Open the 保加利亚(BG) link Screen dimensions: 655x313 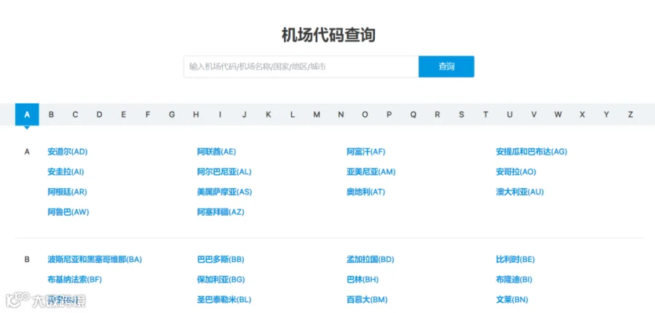click(x=221, y=280)
